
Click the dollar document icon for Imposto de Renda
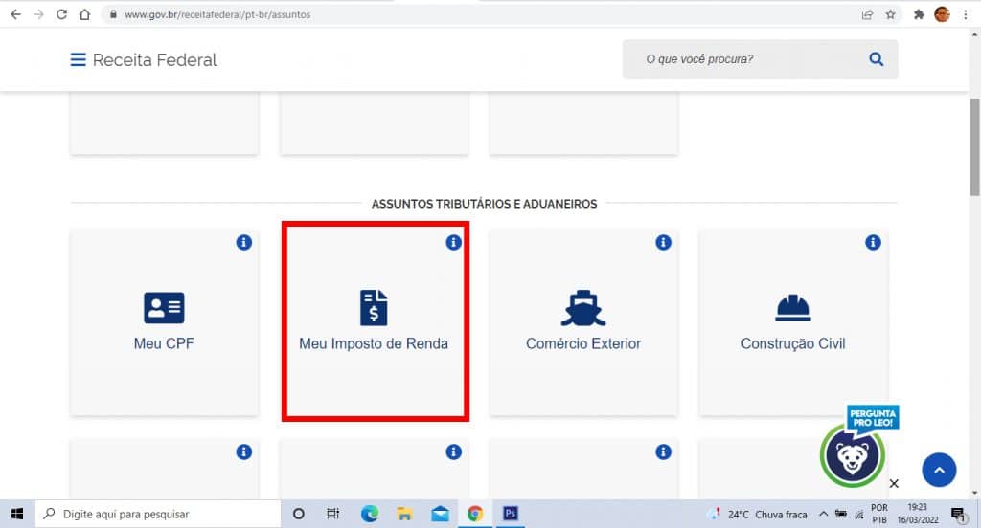point(374,307)
